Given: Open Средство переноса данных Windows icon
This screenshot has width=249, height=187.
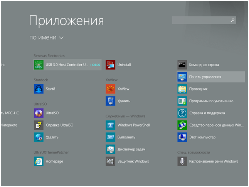Looking at the screenshot, I should [x=182, y=125].
